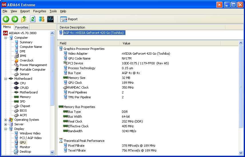Click the value 3240 MB/s
Screen dimensions: 245x157
(x=129, y=131)
